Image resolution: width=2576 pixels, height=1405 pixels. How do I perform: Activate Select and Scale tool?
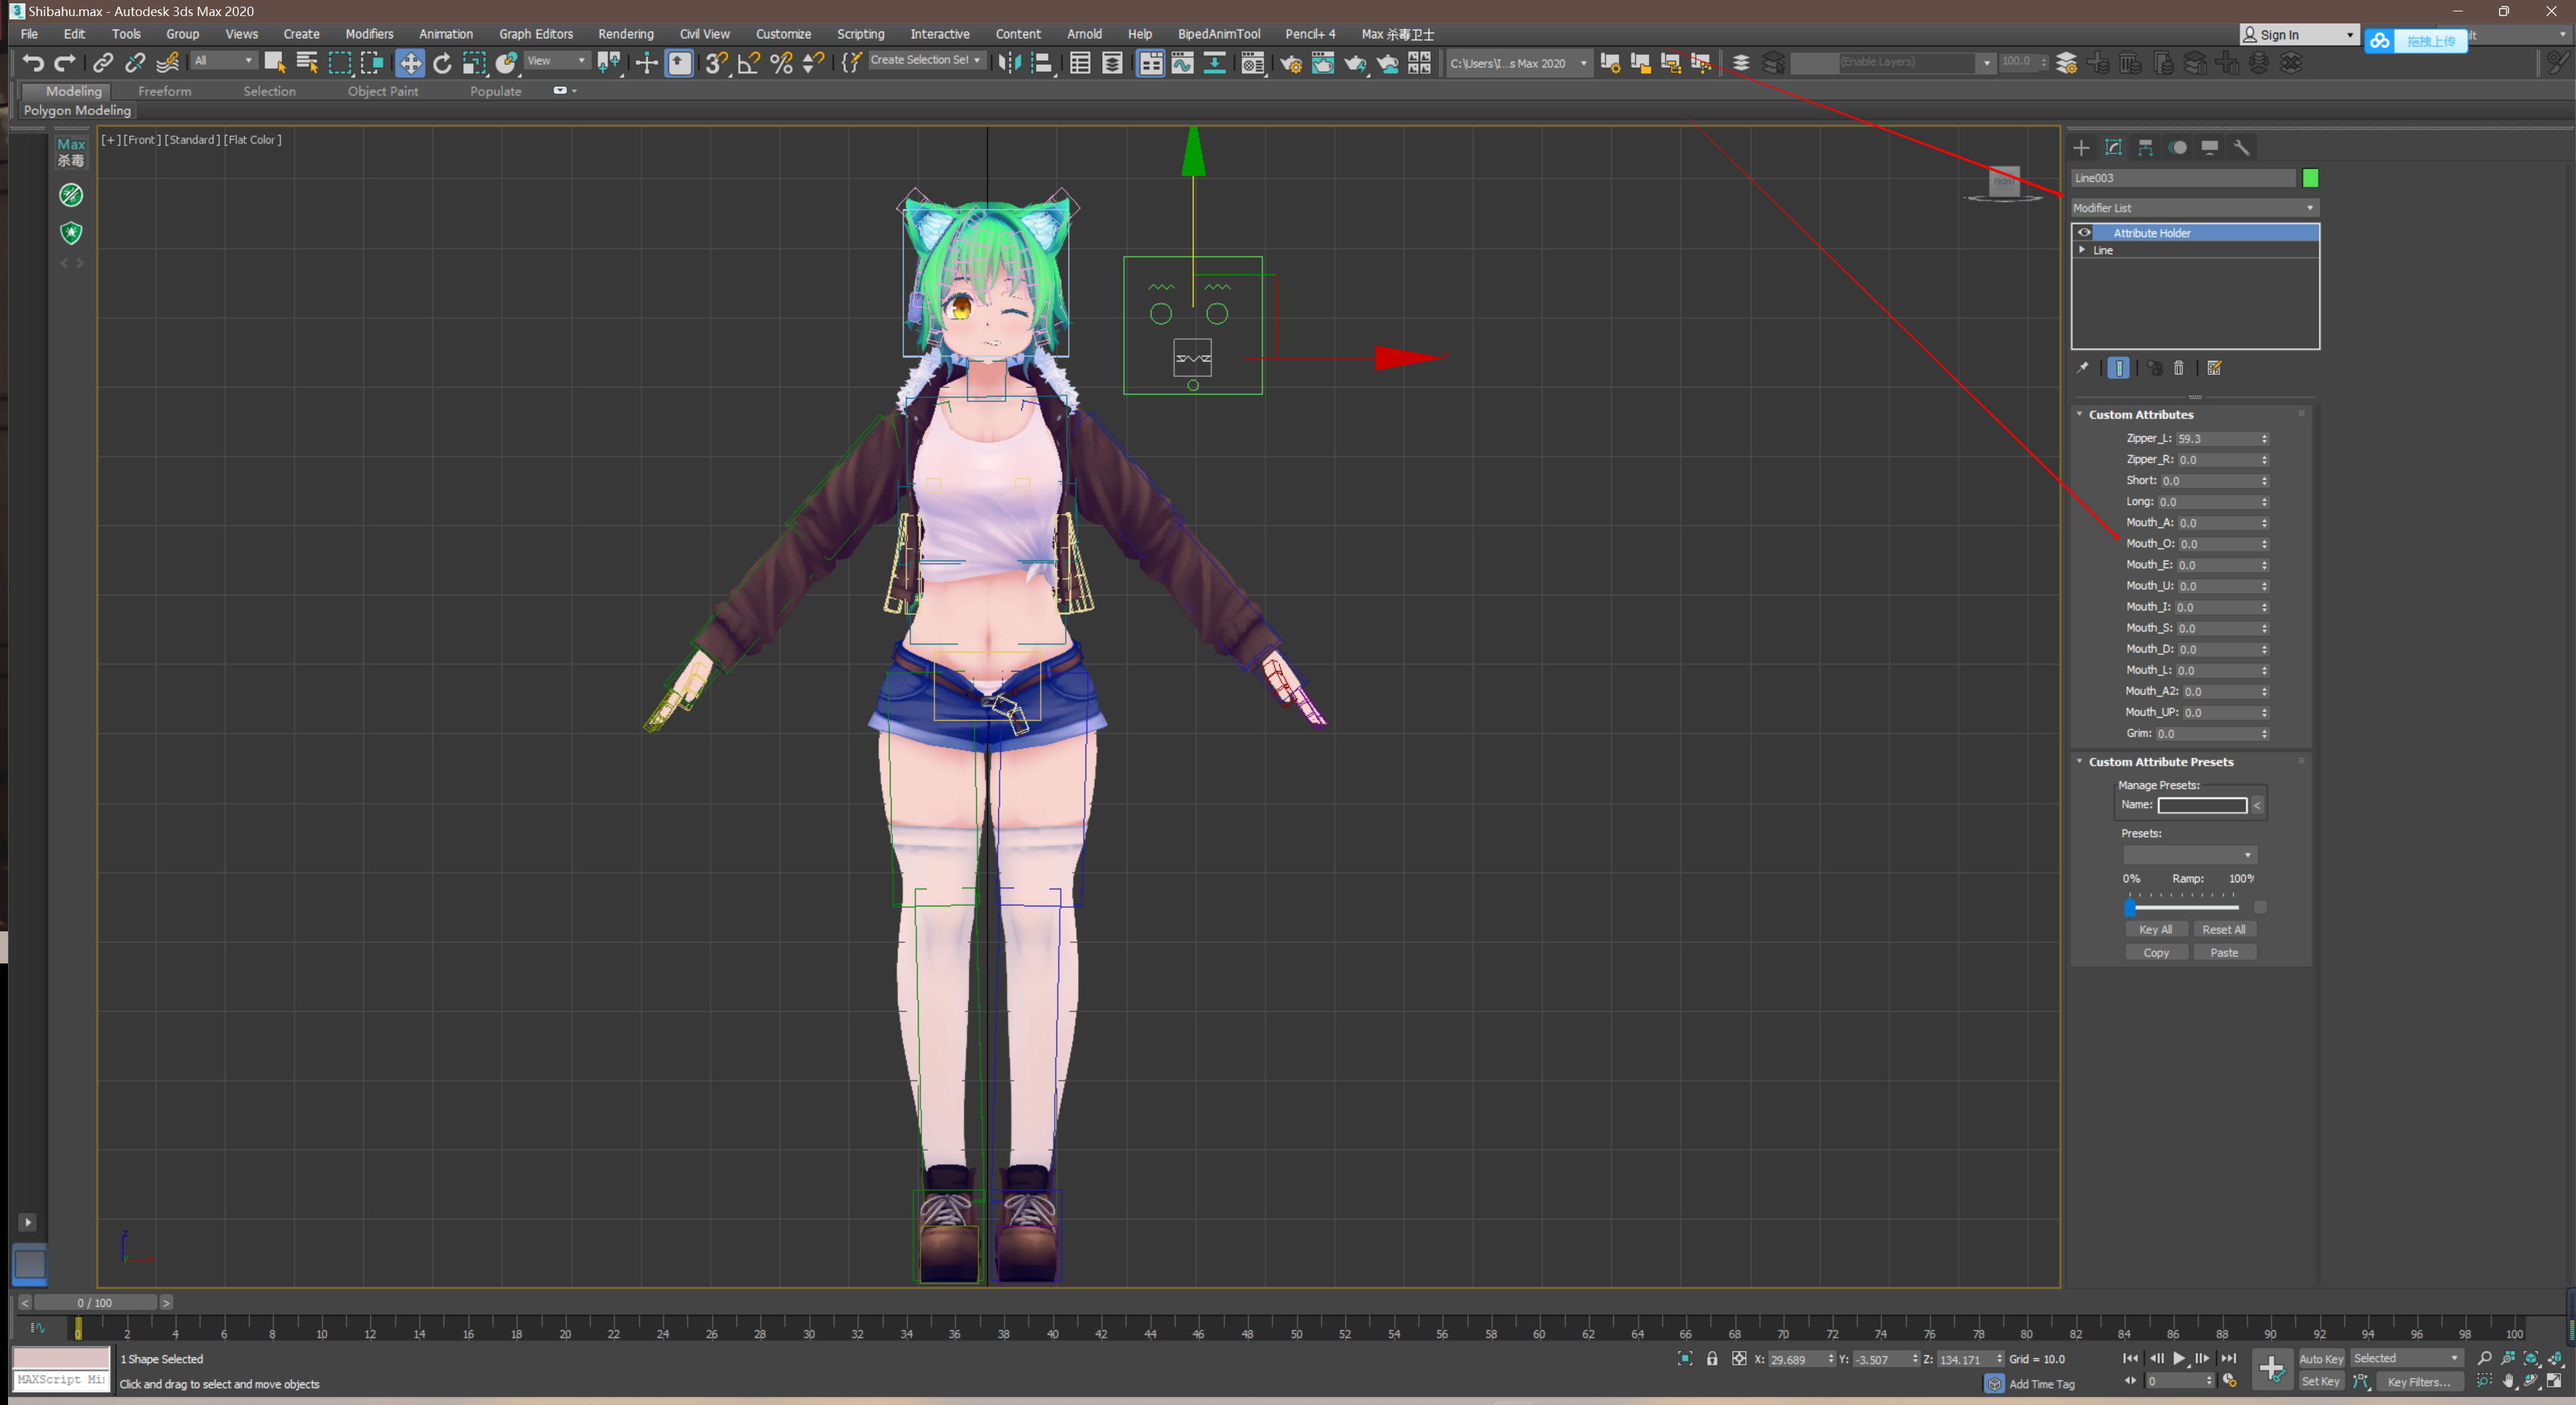coord(474,63)
